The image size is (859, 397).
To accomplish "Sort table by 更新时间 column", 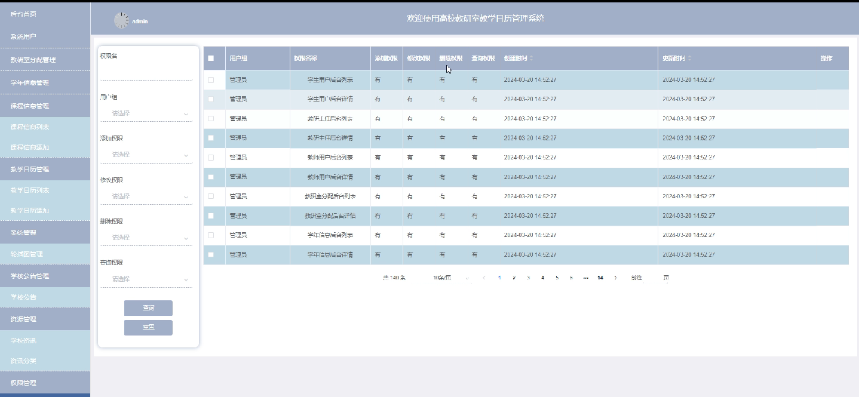I will coord(690,59).
